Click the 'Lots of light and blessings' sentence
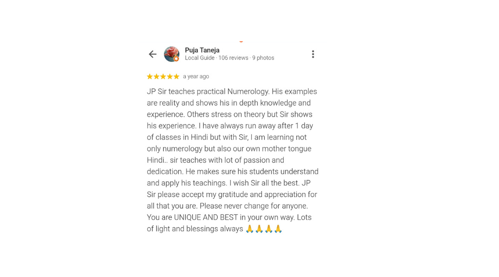This screenshot has height=277, width=499. [195, 229]
